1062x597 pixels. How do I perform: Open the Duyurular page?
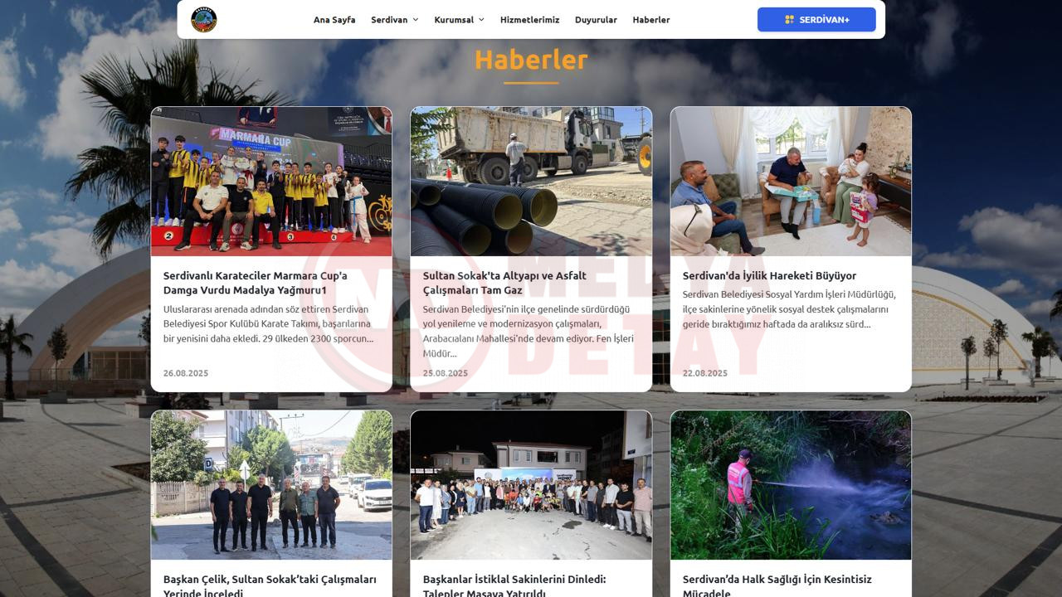pyautogui.click(x=596, y=20)
